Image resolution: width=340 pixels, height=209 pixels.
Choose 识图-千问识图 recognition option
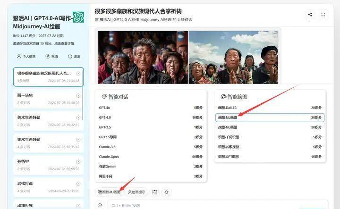pos(270,137)
